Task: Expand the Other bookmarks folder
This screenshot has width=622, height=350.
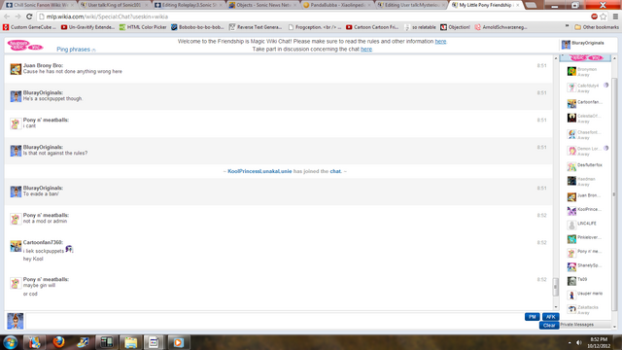Action: [596, 27]
